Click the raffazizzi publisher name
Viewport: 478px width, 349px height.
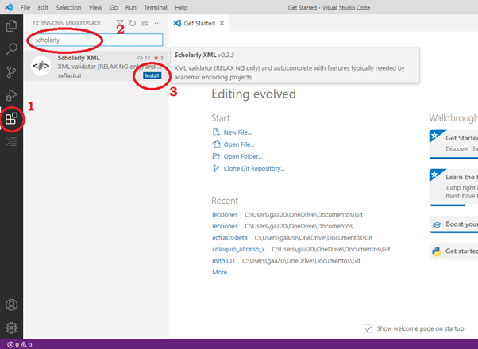70,75
